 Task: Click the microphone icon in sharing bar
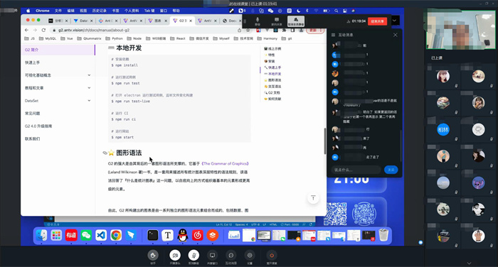258,21
